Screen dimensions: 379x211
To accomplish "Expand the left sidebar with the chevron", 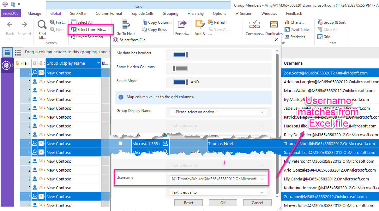I will tap(12, 65).
